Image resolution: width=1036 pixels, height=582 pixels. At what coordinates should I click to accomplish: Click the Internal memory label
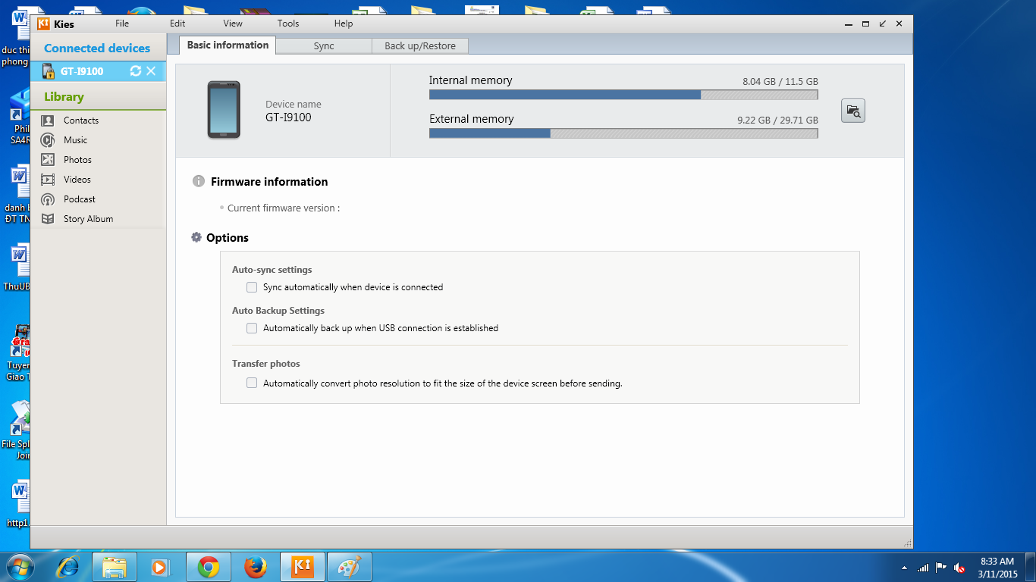pos(470,80)
